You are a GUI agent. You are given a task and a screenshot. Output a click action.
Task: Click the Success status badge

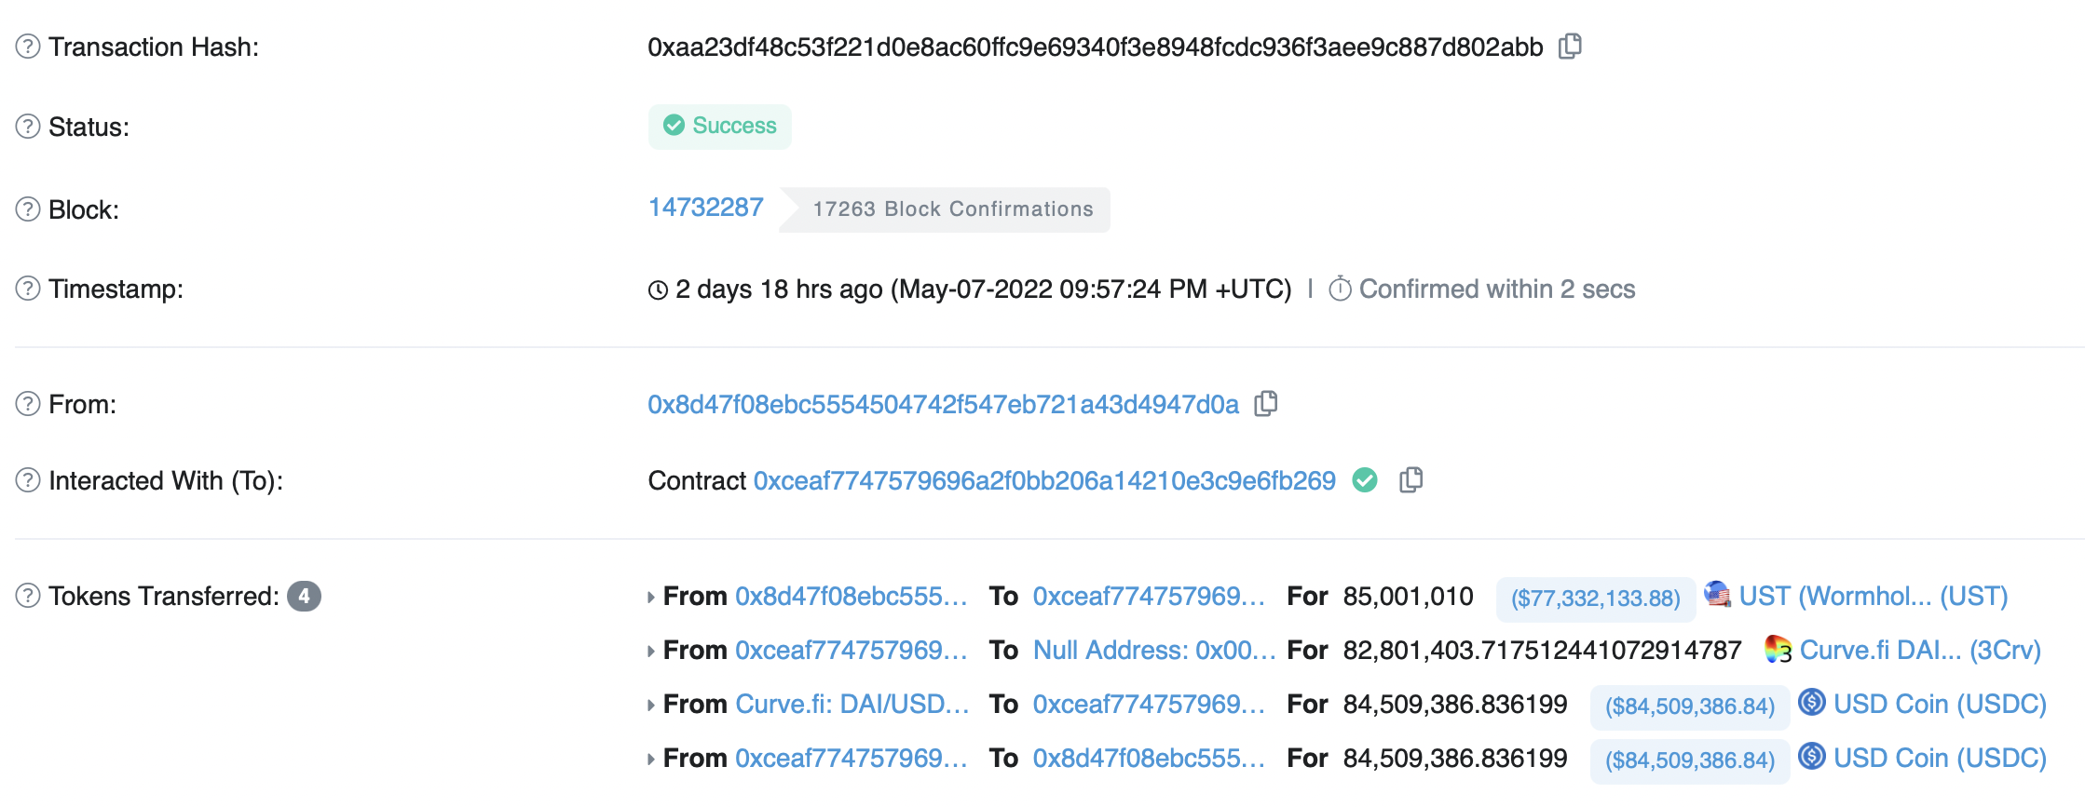coord(719,126)
